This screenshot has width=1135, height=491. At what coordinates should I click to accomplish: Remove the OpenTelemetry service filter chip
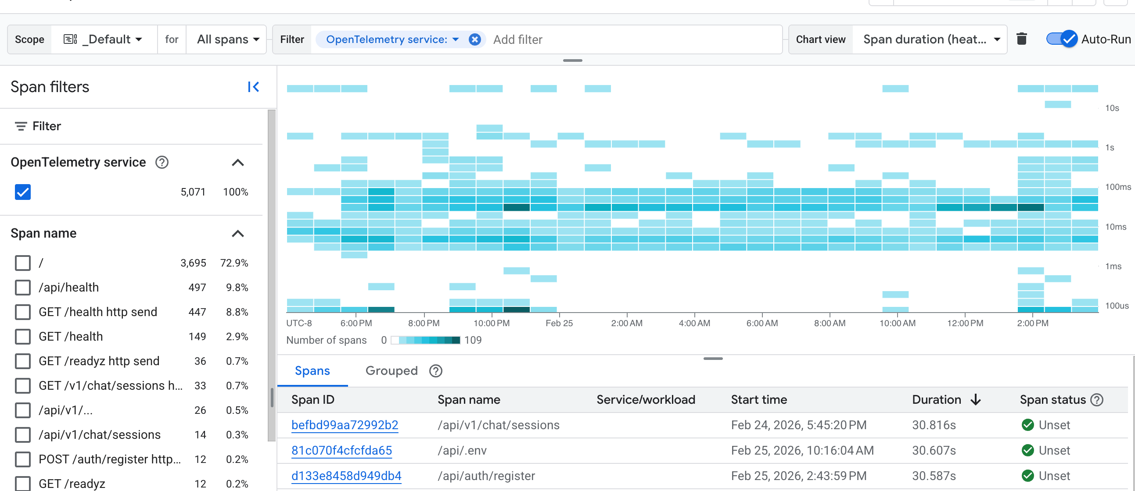coord(474,39)
